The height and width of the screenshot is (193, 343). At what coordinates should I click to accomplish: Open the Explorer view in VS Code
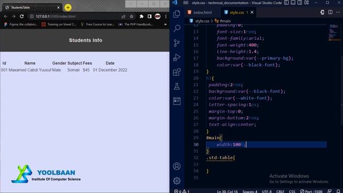[176, 14]
